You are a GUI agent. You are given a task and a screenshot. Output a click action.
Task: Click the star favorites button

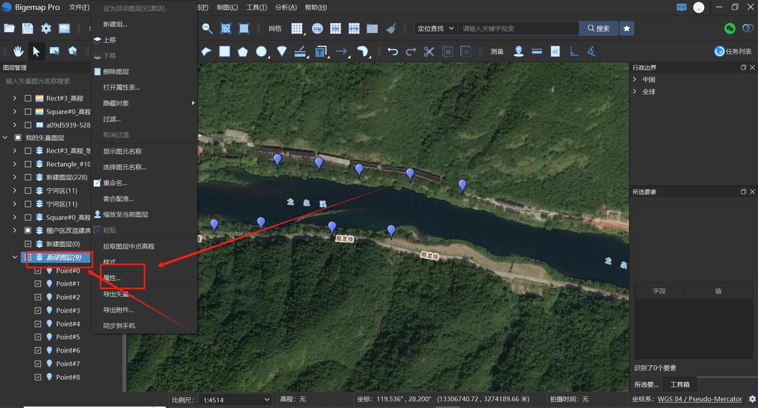[627, 28]
